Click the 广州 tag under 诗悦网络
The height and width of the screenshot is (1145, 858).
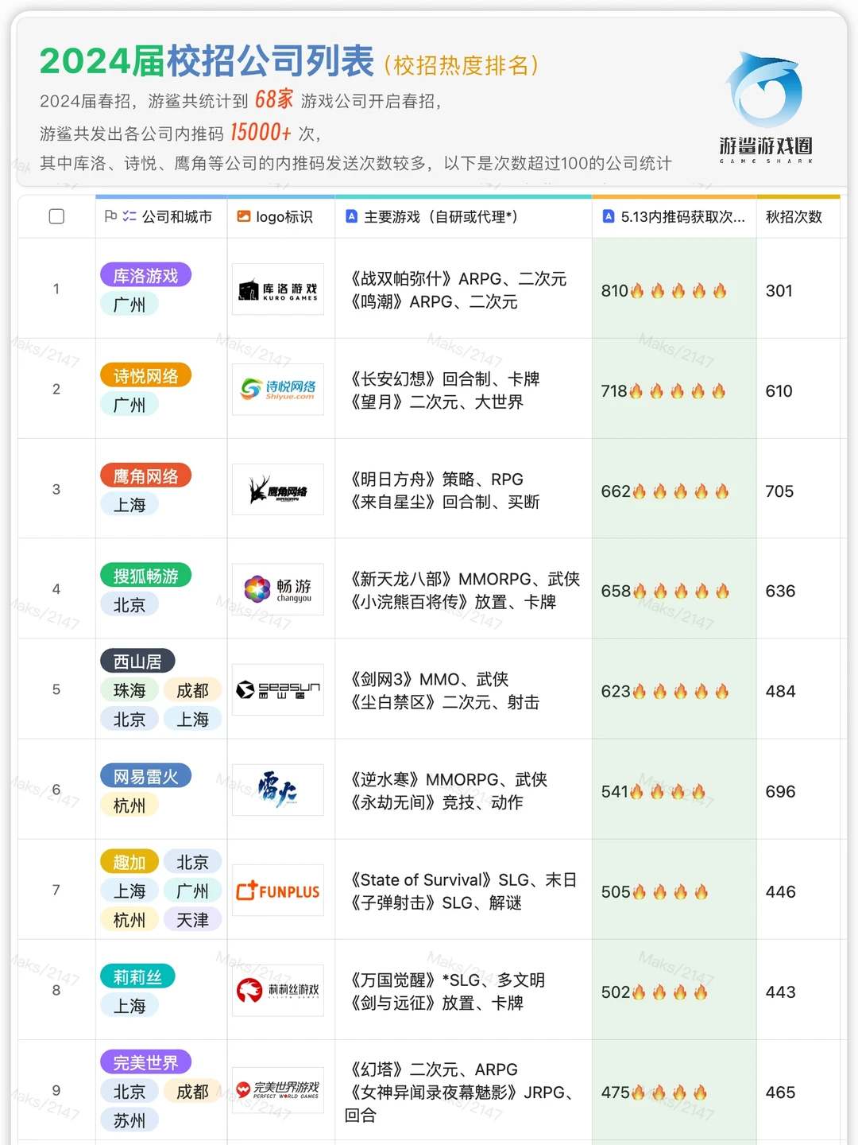[x=129, y=405]
